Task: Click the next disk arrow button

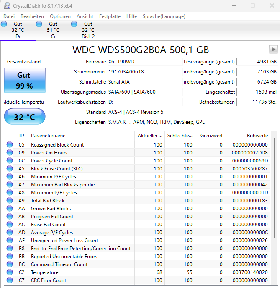Action: click(x=273, y=50)
